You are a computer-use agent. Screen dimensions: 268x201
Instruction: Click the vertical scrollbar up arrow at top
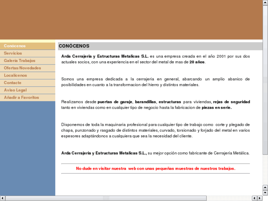(265, 3)
